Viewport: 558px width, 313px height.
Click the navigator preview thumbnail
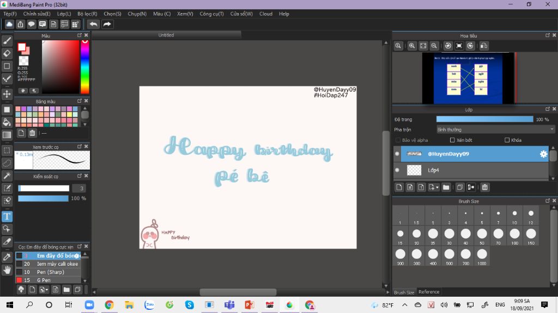click(468, 78)
